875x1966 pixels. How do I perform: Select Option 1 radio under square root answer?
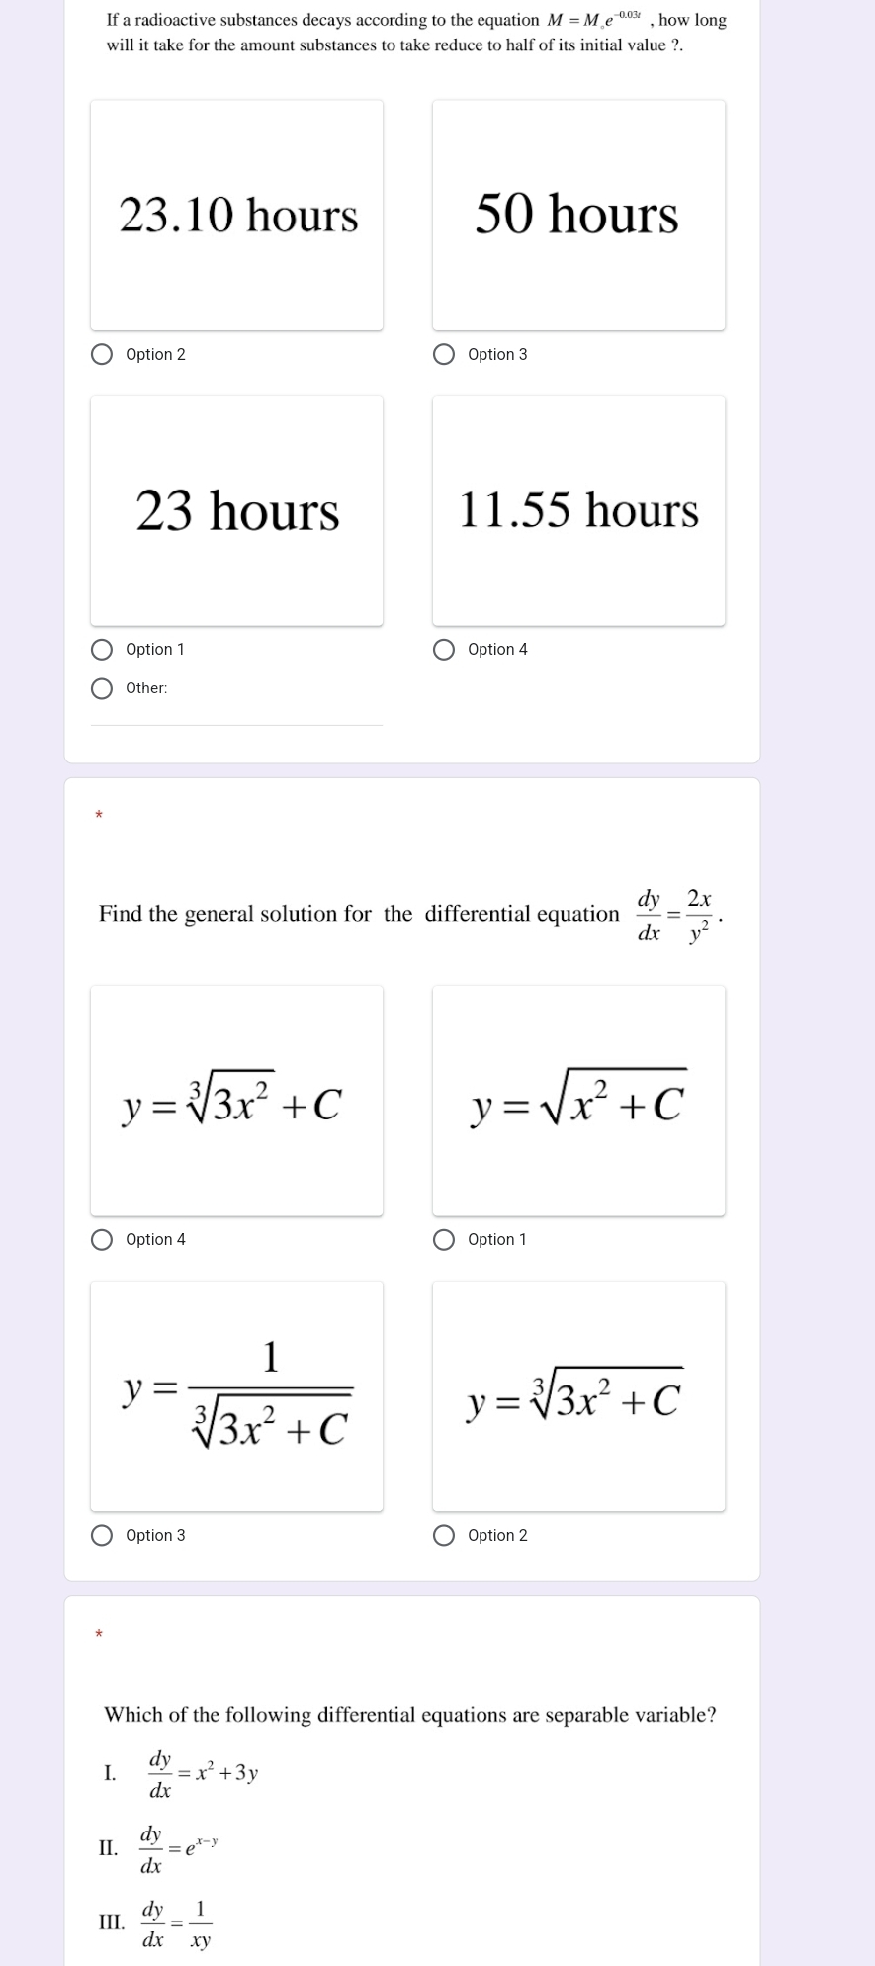point(444,1240)
